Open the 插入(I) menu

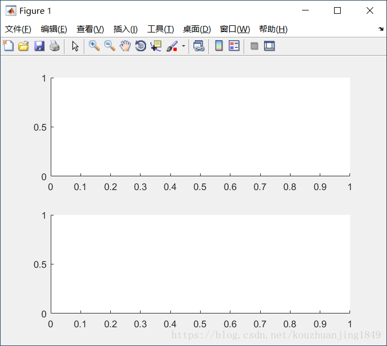click(125, 29)
